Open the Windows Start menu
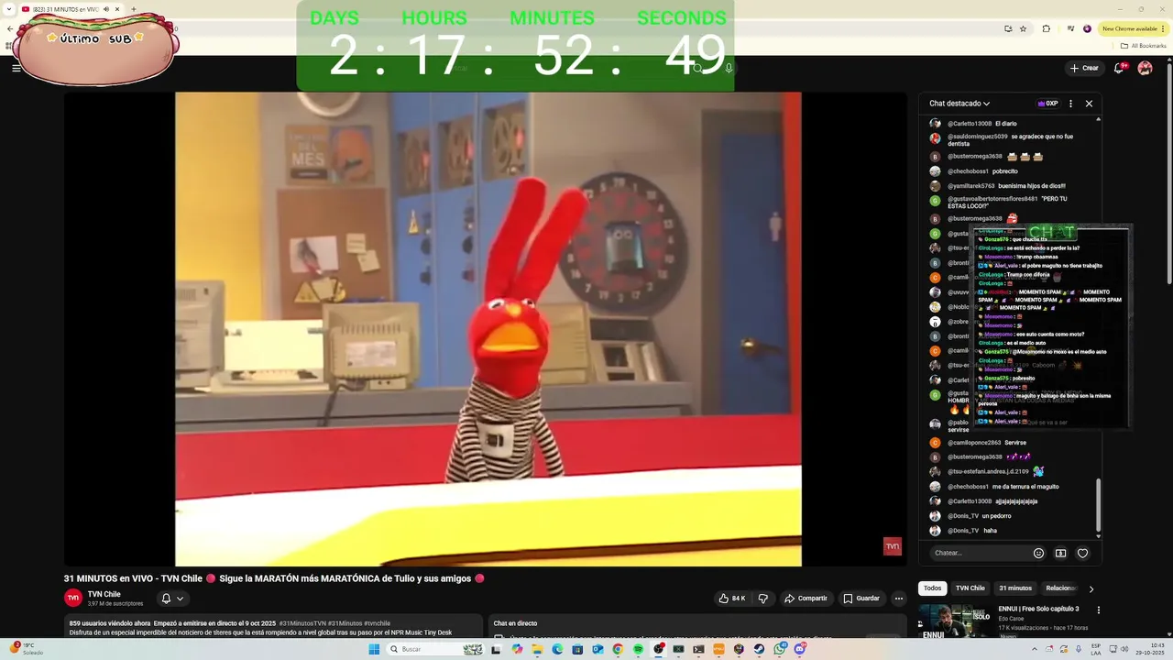1173x660 pixels. 374,649
